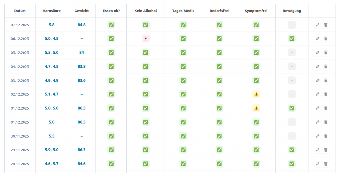
Task: Toggle Essen ok? check on 04.12.2025
Action: [111, 67]
